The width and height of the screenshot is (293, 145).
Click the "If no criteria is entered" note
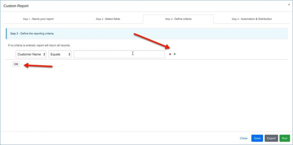click(39, 45)
